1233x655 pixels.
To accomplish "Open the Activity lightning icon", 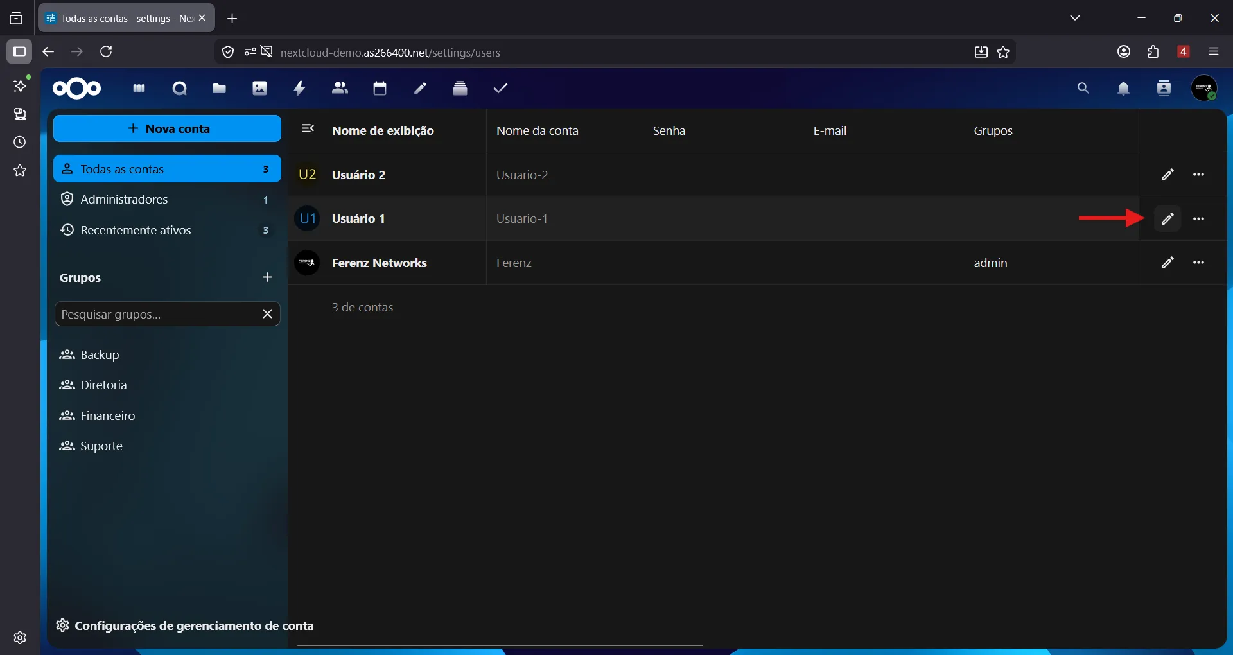I will [x=300, y=89].
